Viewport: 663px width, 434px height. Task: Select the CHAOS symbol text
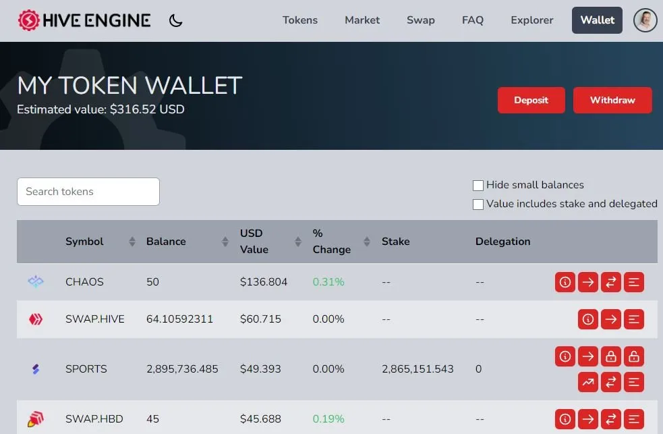[x=84, y=281]
